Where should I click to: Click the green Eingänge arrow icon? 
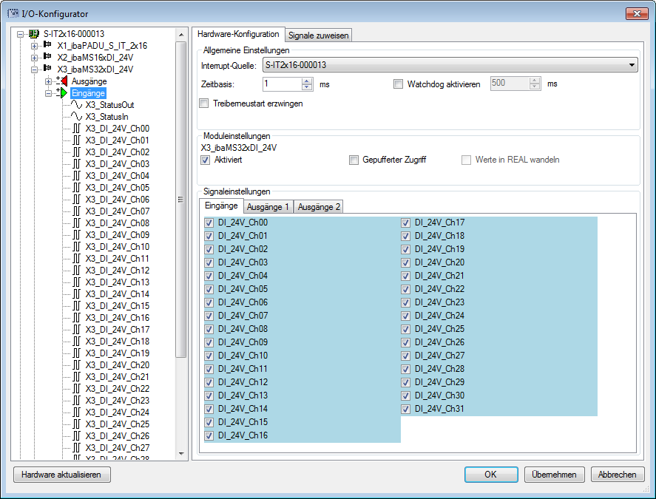click(x=63, y=93)
